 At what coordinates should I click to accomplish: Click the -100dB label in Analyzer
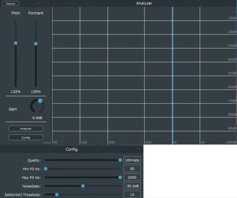tap(231, 142)
